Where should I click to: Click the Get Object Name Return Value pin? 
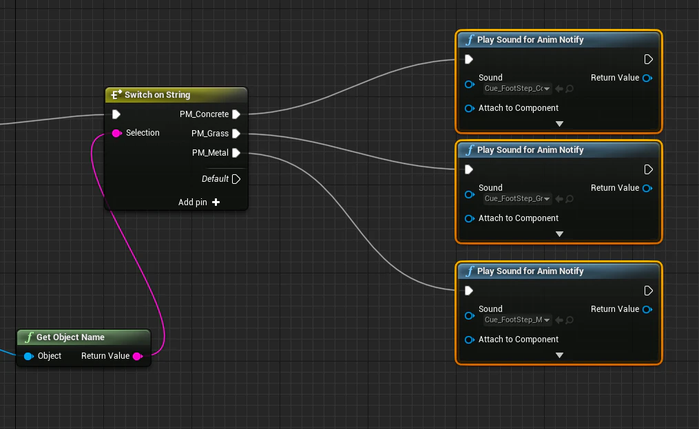138,356
